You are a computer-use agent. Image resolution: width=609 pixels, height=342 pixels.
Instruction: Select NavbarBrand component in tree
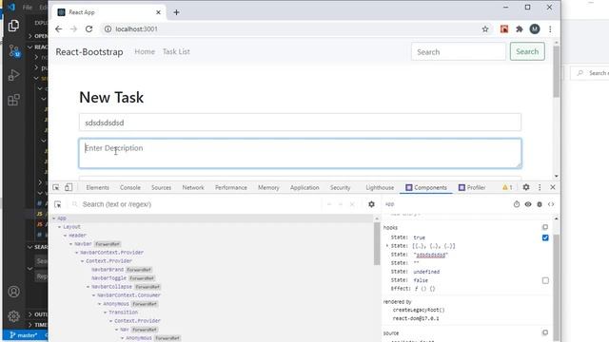pos(108,270)
